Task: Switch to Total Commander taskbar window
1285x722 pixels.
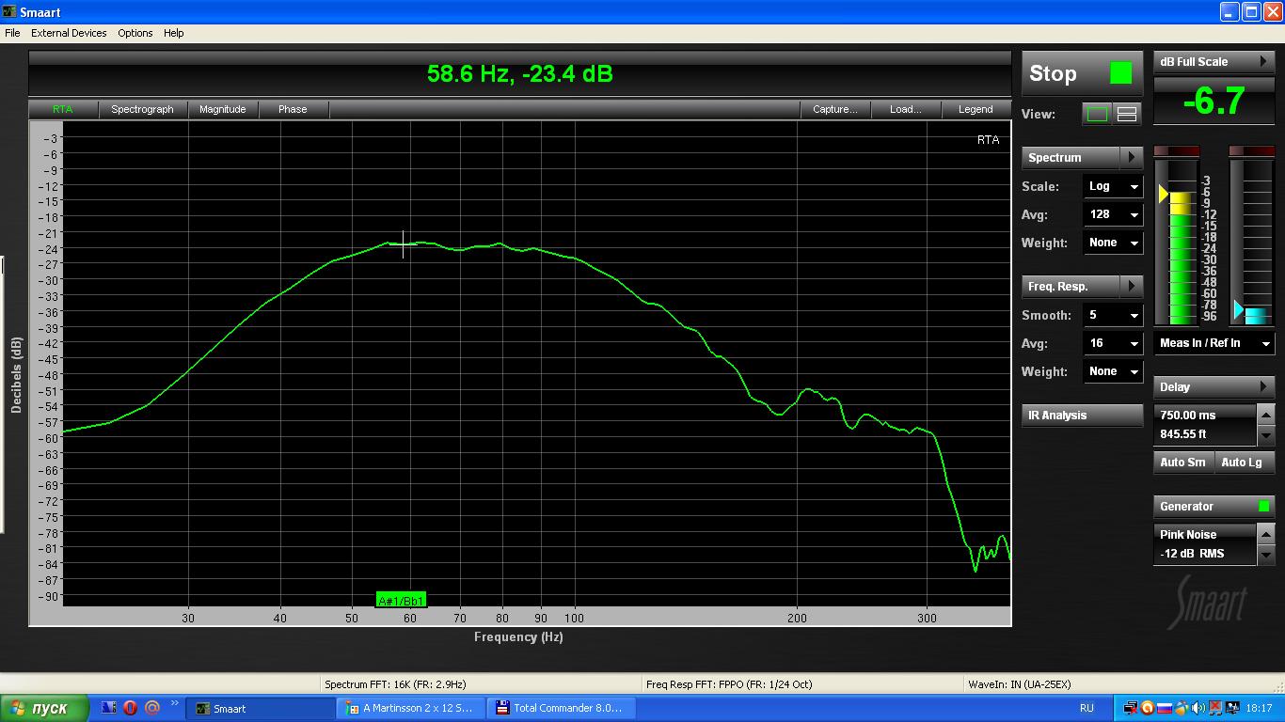Action: (560, 708)
